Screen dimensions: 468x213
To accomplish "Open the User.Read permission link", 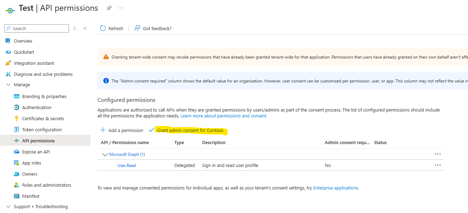I will [127, 165].
